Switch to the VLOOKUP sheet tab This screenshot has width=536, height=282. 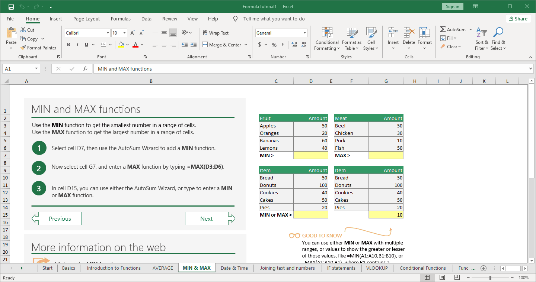tap(377, 268)
